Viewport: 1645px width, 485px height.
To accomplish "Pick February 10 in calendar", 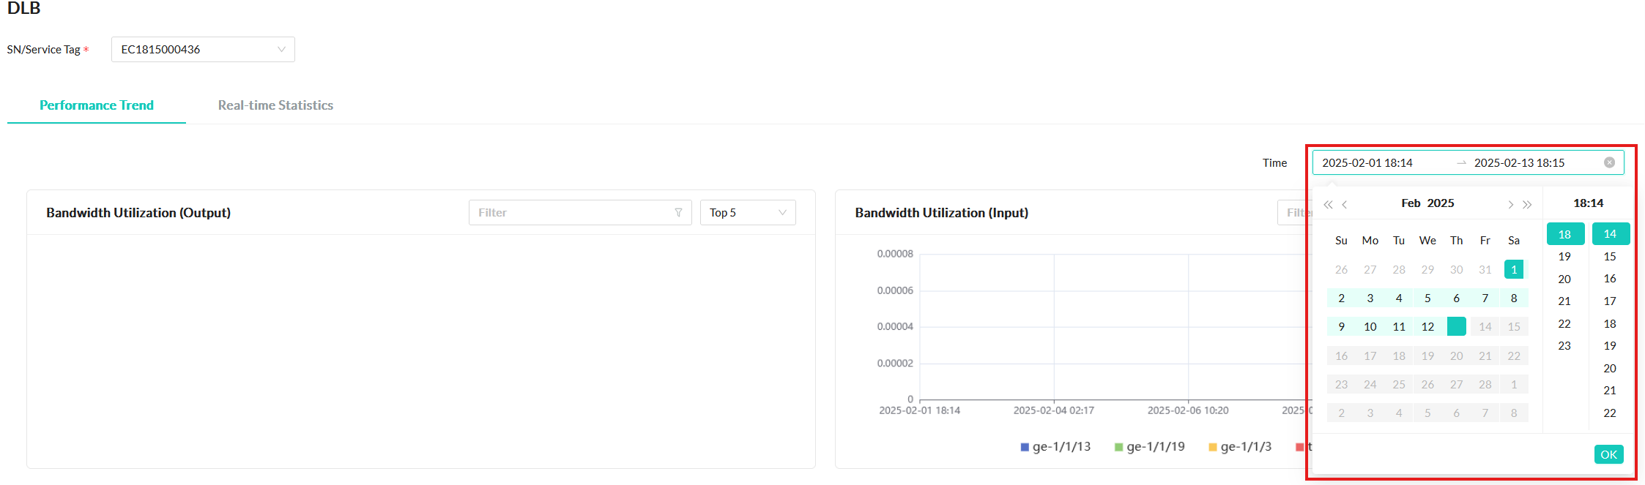I will [1370, 327].
